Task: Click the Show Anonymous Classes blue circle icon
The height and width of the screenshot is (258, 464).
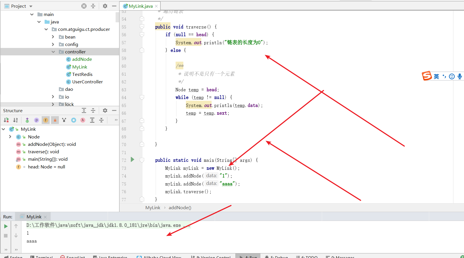Action: [74, 120]
